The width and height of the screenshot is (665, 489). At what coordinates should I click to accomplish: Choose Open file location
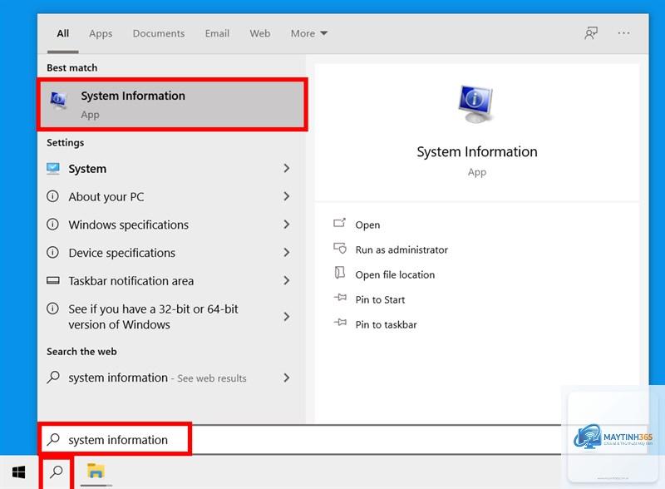pyautogui.click(x=395, y=274)
